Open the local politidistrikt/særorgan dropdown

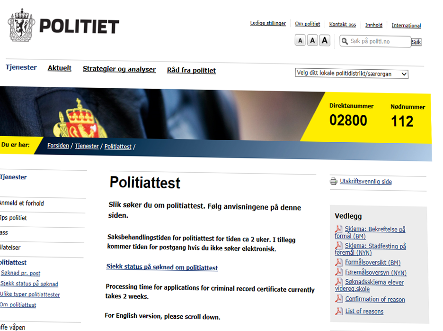[x=352, y=74]
